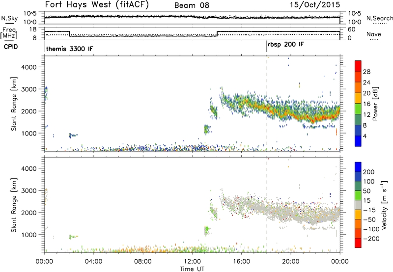
Task: Click the '08:00' time axis tick
Action: pos(143,262)
